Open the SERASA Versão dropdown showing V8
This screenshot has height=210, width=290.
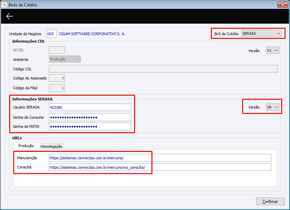272,107
